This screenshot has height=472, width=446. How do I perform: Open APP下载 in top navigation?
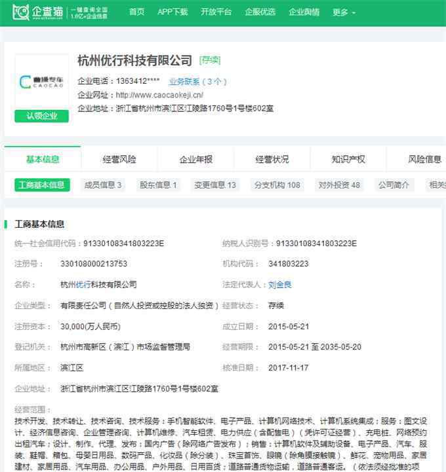[172, 12]
